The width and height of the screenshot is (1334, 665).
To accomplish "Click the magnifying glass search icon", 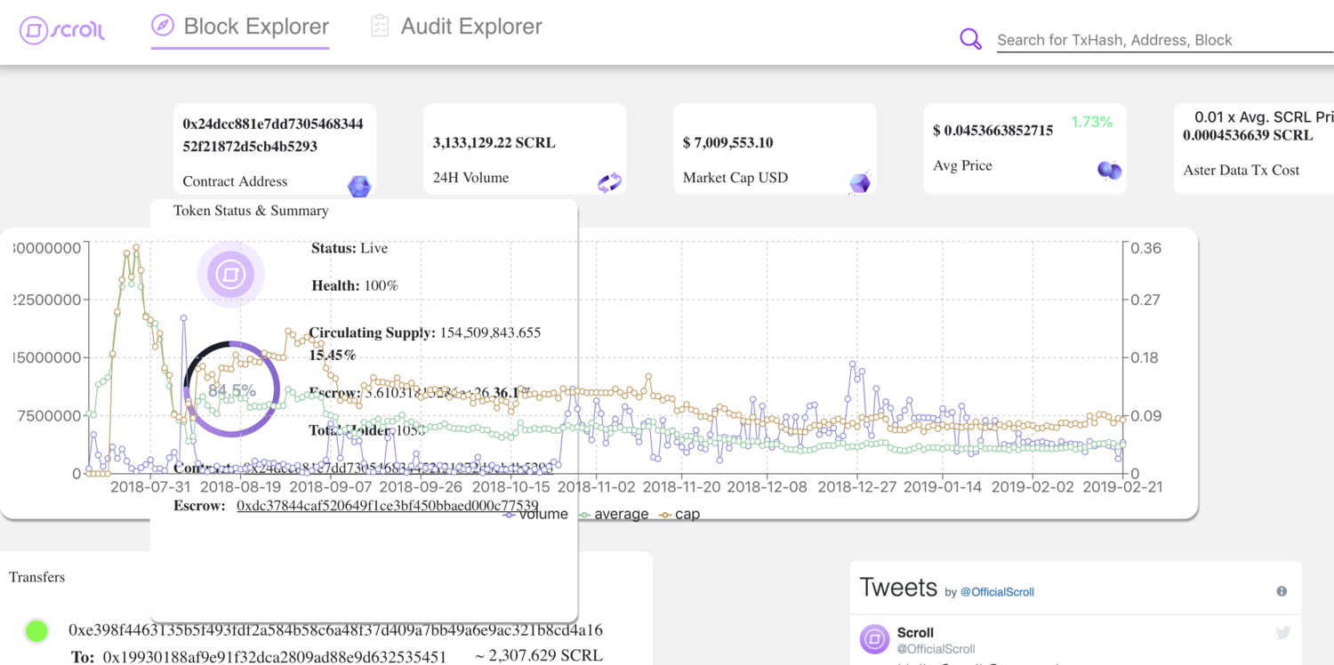I will (970, 39).
